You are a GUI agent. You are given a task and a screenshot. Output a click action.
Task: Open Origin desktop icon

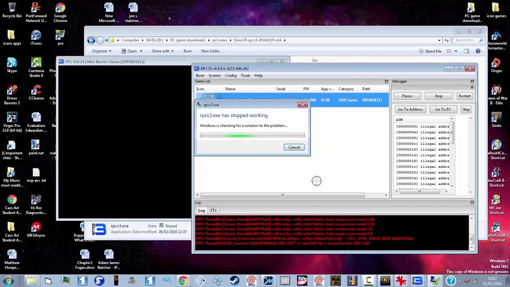496,65
